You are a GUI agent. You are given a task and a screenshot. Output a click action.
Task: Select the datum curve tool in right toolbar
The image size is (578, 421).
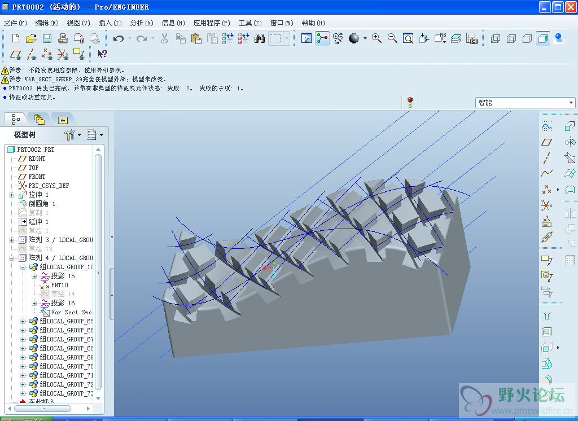(x=546, y=173)
